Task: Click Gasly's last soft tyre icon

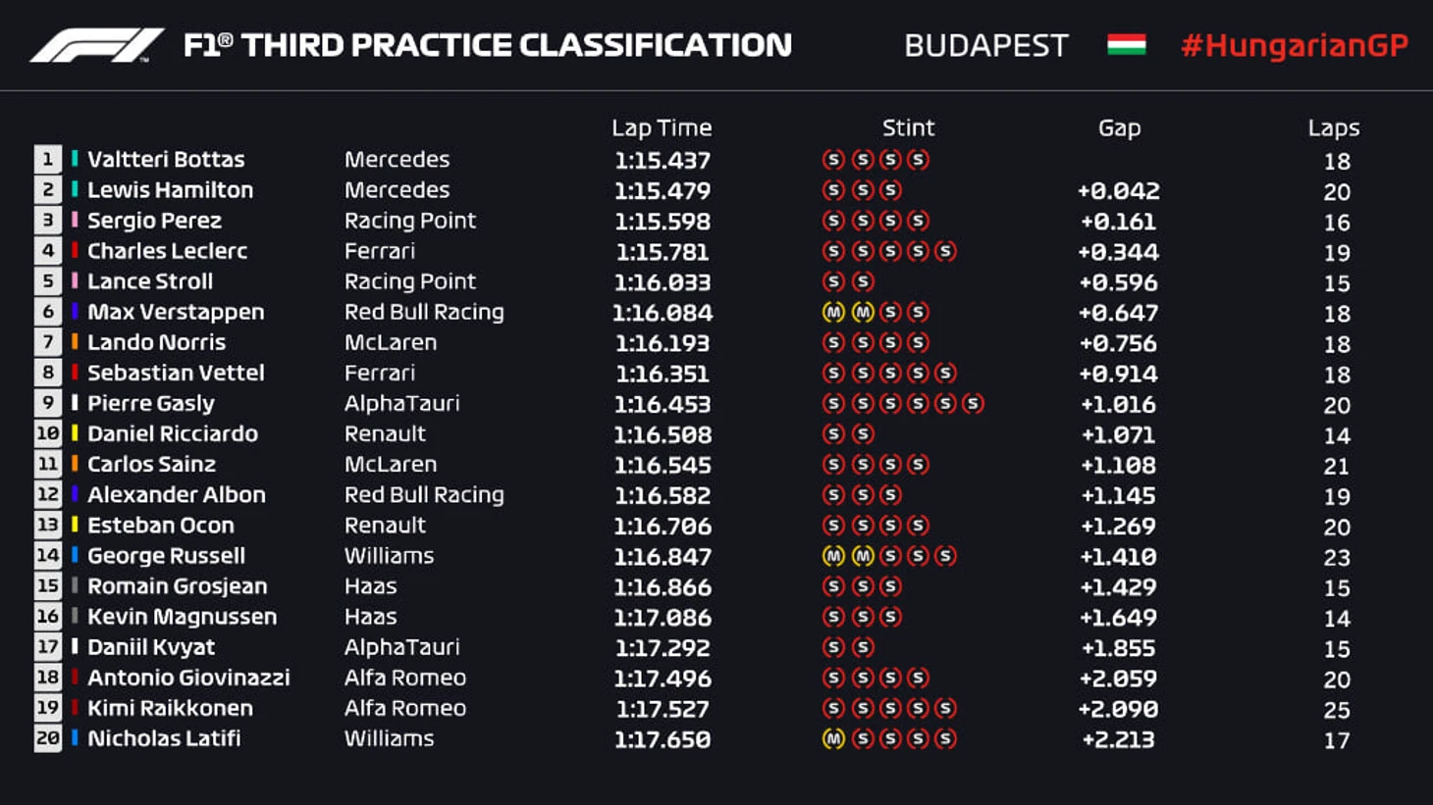Action: 973,404
